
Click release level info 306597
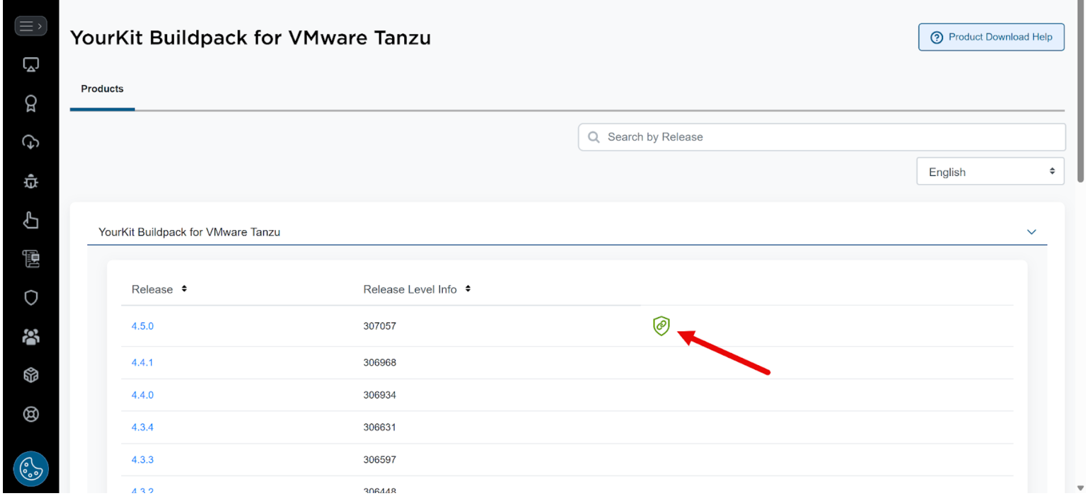[380, 460]
